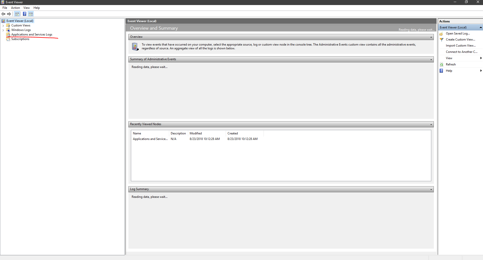The height and width of the screenshot is (260, 483).
Task: Sort by the Name column header
Action: (150, 133)
